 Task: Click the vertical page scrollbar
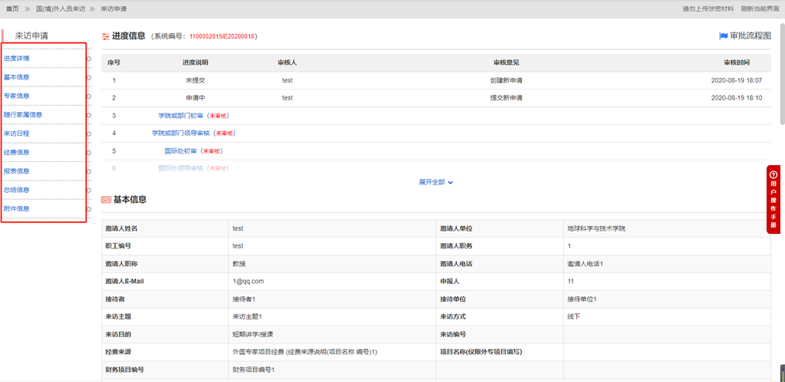[x=781, y=77]
